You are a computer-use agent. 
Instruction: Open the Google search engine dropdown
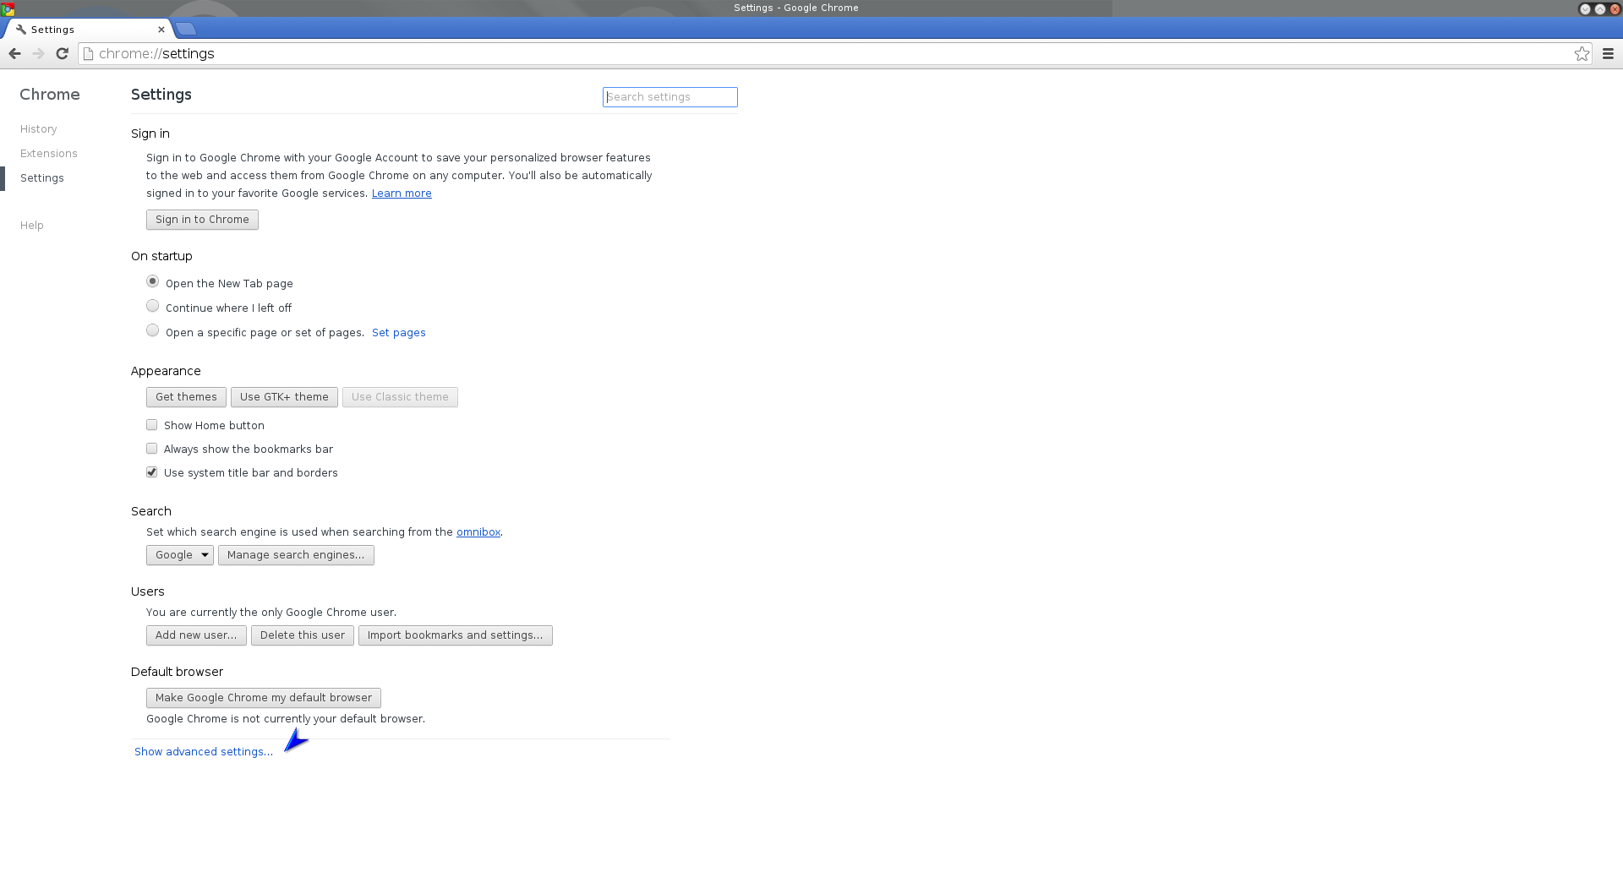click(180, 555)
